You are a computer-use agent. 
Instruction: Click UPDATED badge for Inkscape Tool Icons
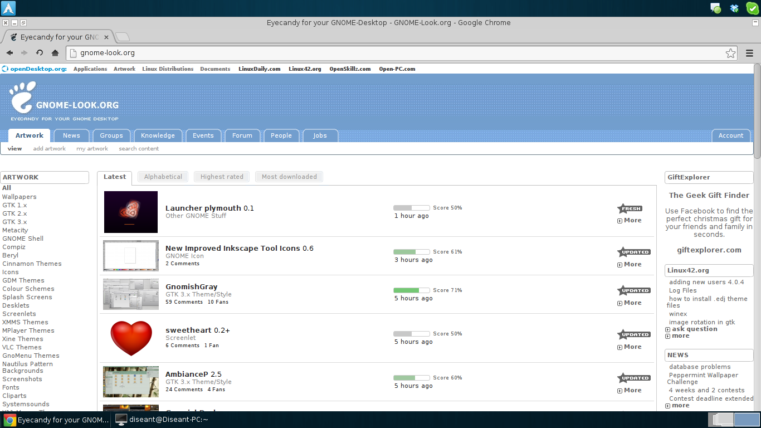tap(634, 252)
